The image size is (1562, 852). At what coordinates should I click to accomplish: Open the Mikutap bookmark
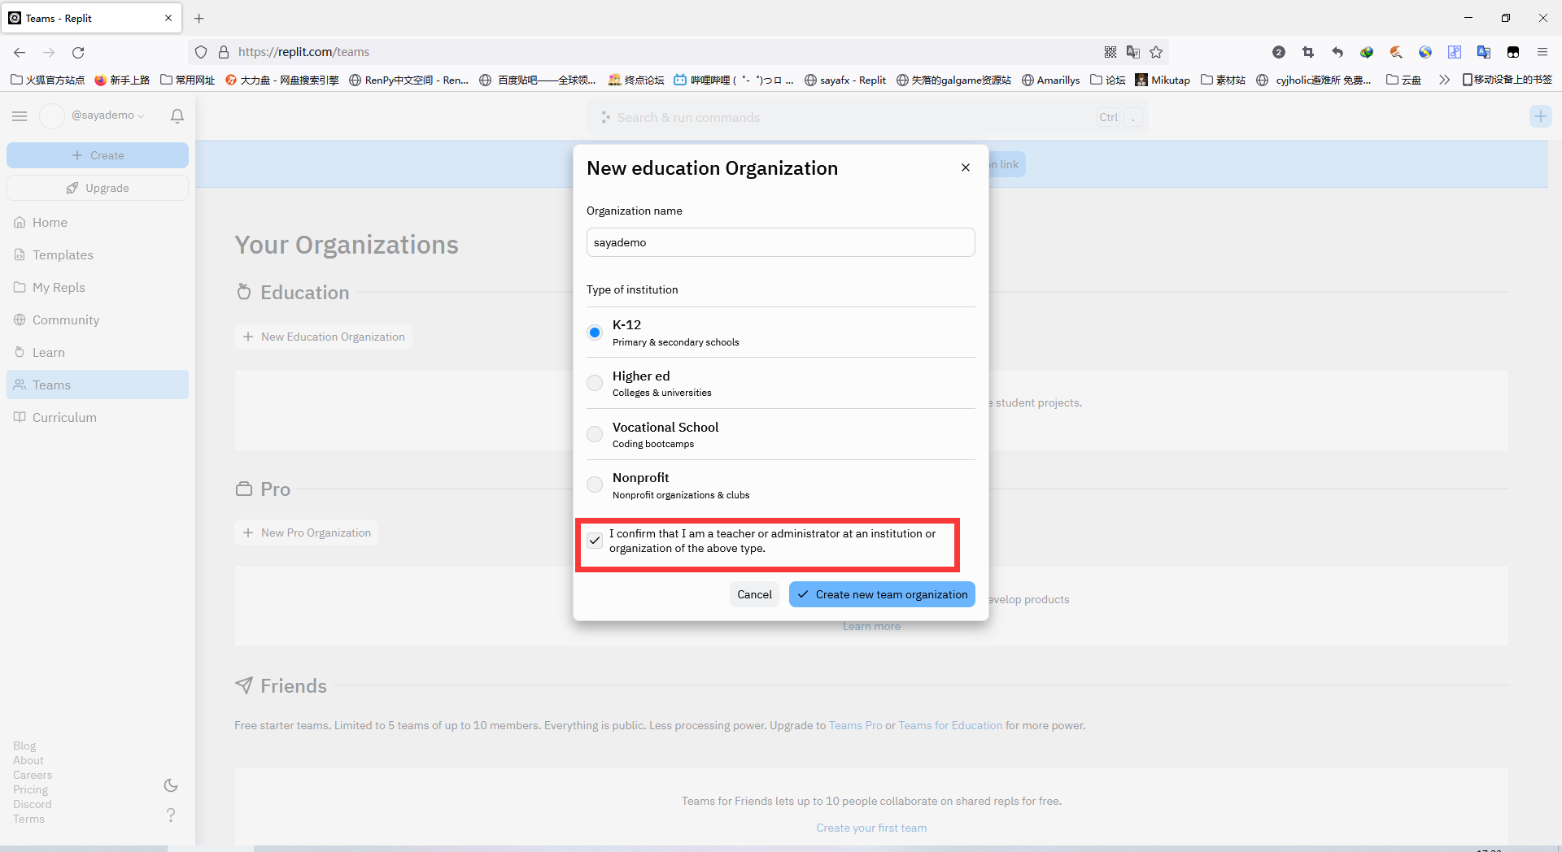[x=1163, y=80]
